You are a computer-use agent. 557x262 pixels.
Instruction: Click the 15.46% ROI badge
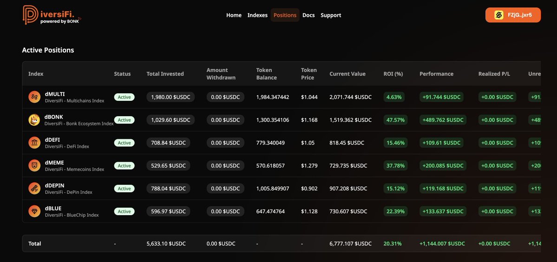(x=395, y=143)
